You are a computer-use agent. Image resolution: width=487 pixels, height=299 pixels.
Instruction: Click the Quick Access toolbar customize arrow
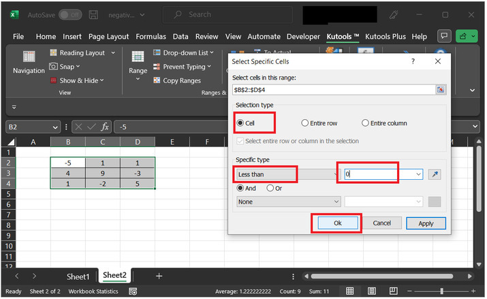[14, 107]
